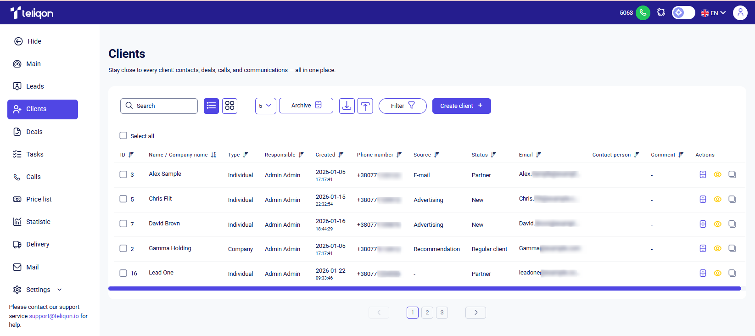Click the archive icon for Alex Sample
Viewport: 755px width, 336px height.
(703, 174)
